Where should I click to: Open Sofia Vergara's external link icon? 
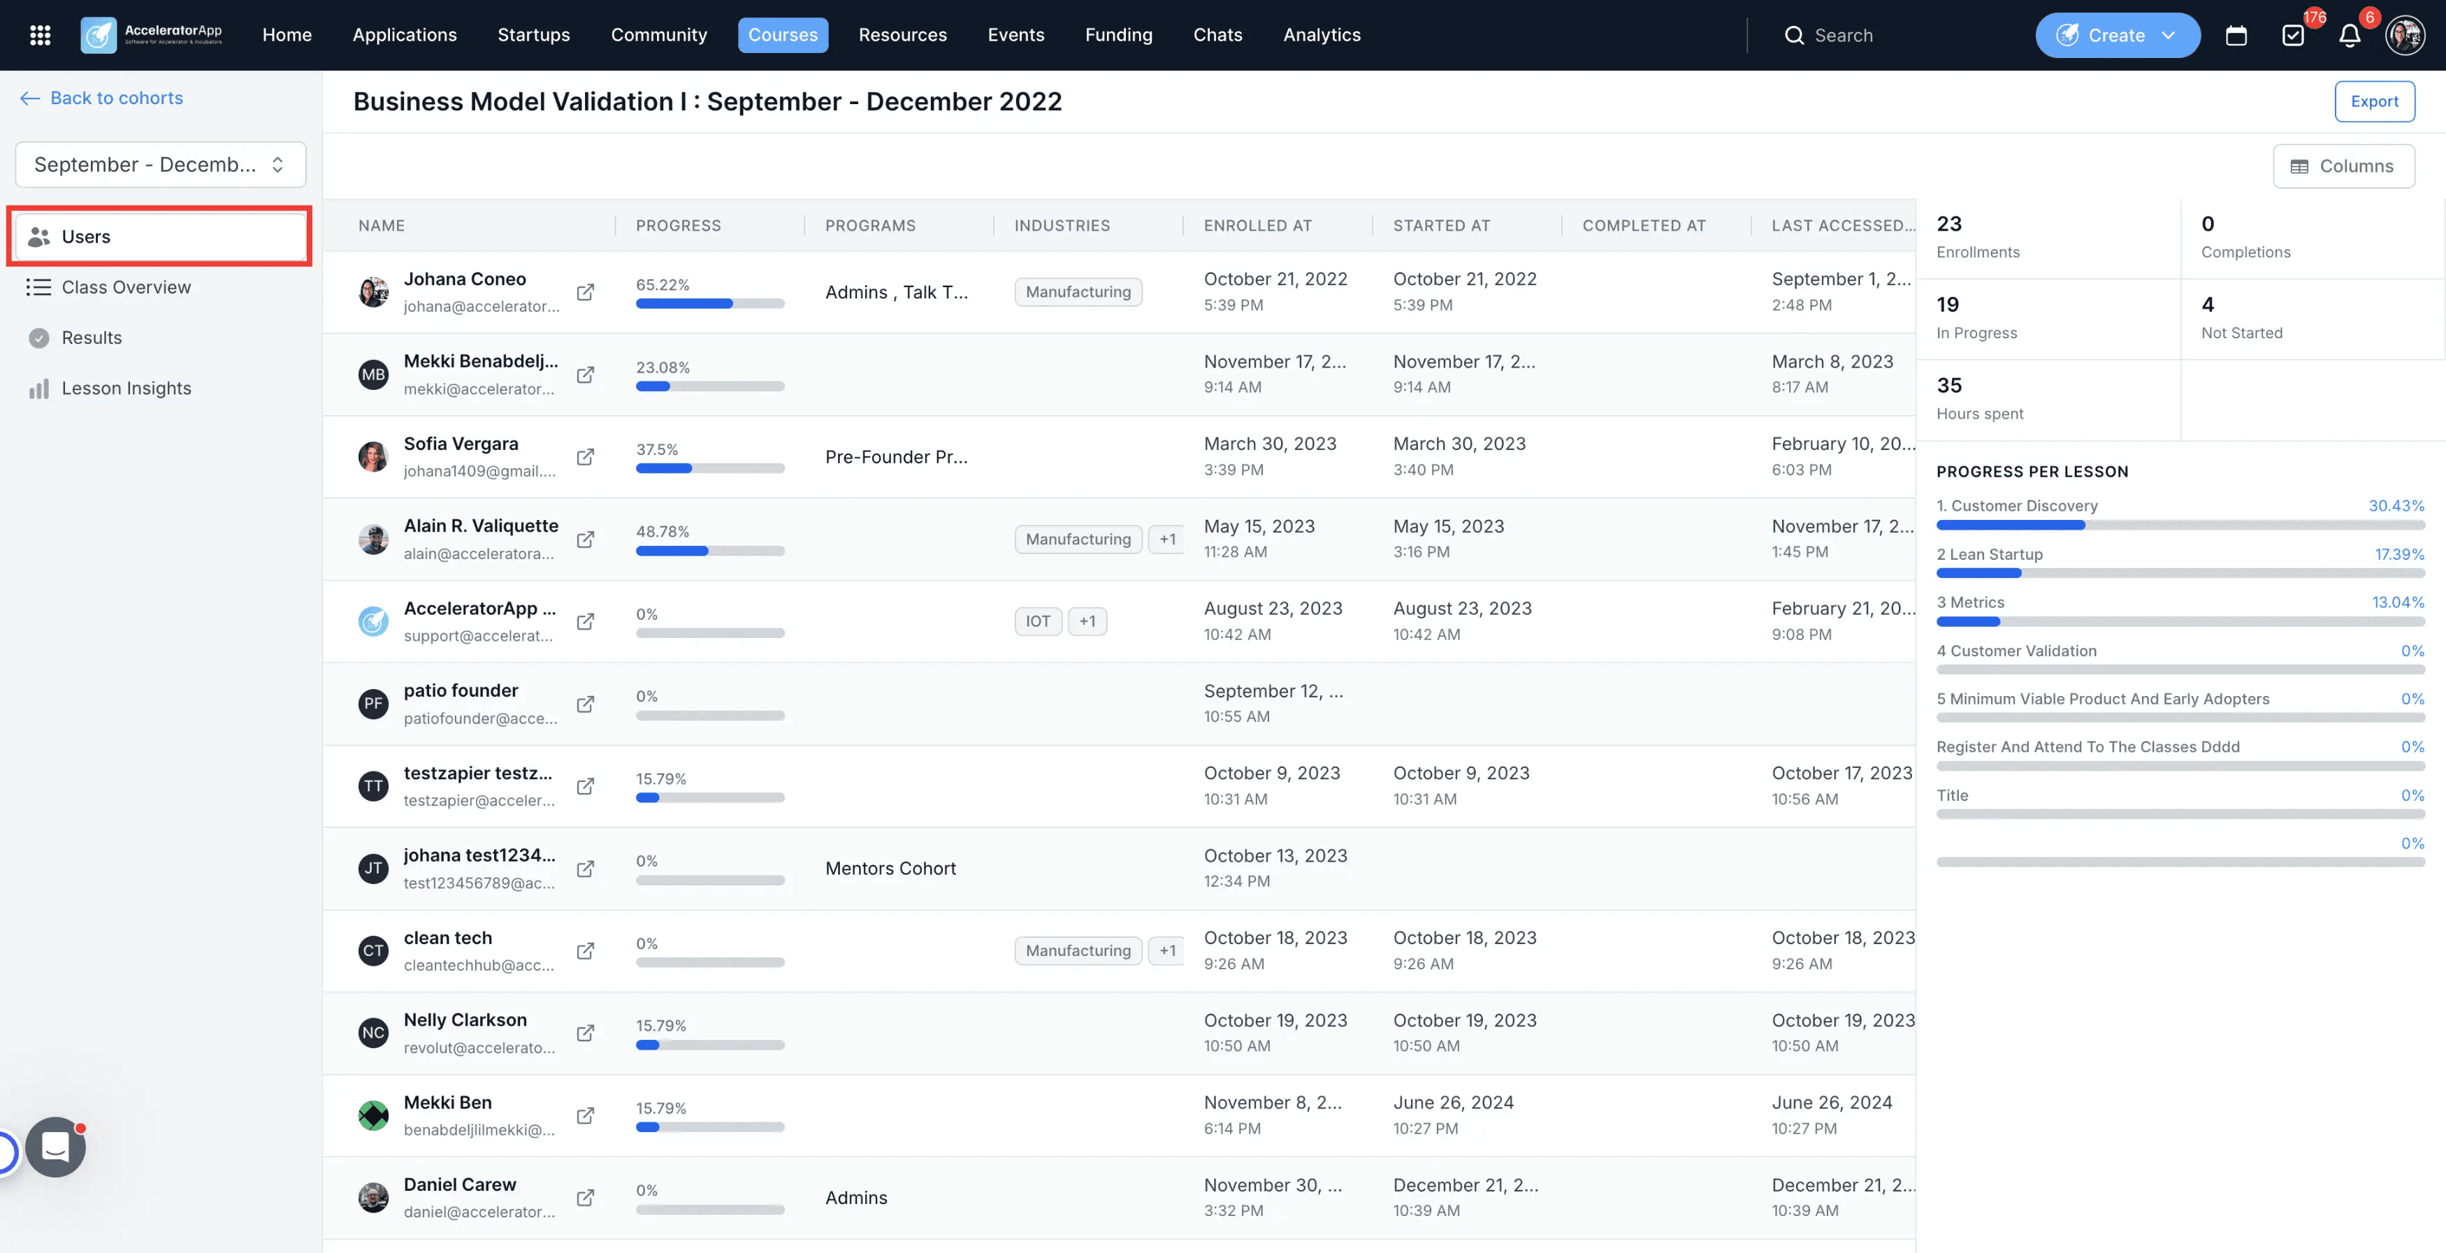point(586,456)
